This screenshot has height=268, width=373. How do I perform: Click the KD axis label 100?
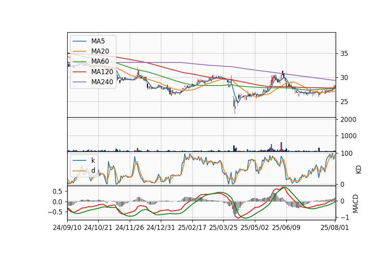coord(347,153)
